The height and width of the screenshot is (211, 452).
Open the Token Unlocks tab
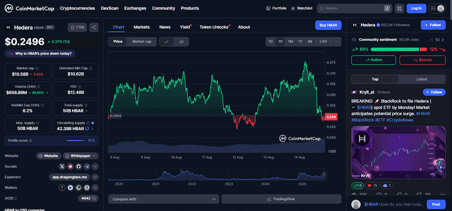(x=214, y=27)
